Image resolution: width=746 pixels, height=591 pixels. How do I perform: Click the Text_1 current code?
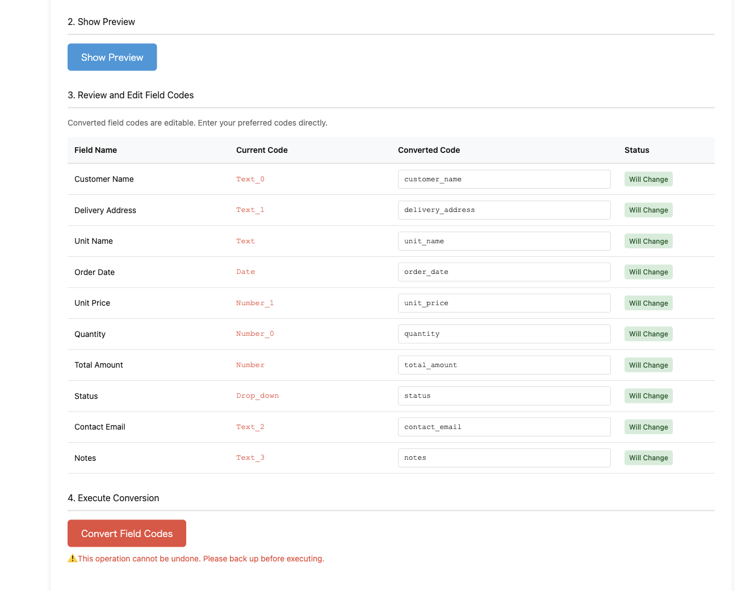250,210
